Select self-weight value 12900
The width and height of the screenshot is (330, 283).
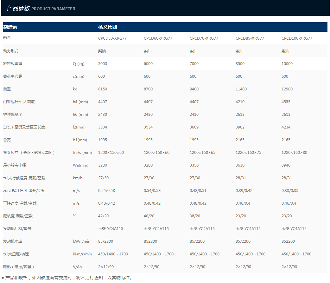pyautogui.click(x=287, y=89)
